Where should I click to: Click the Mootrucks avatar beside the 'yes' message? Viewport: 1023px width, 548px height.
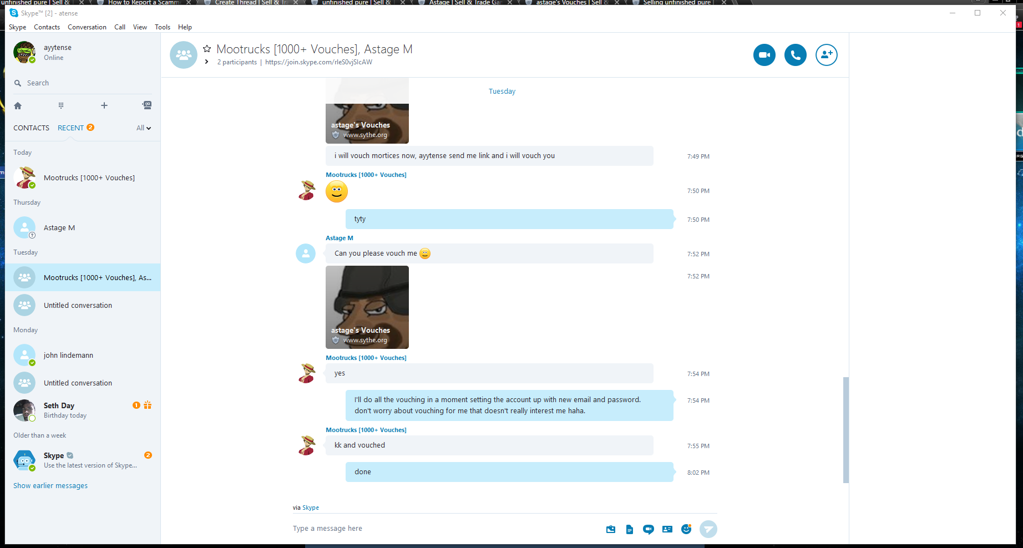[x=306, y=373]
